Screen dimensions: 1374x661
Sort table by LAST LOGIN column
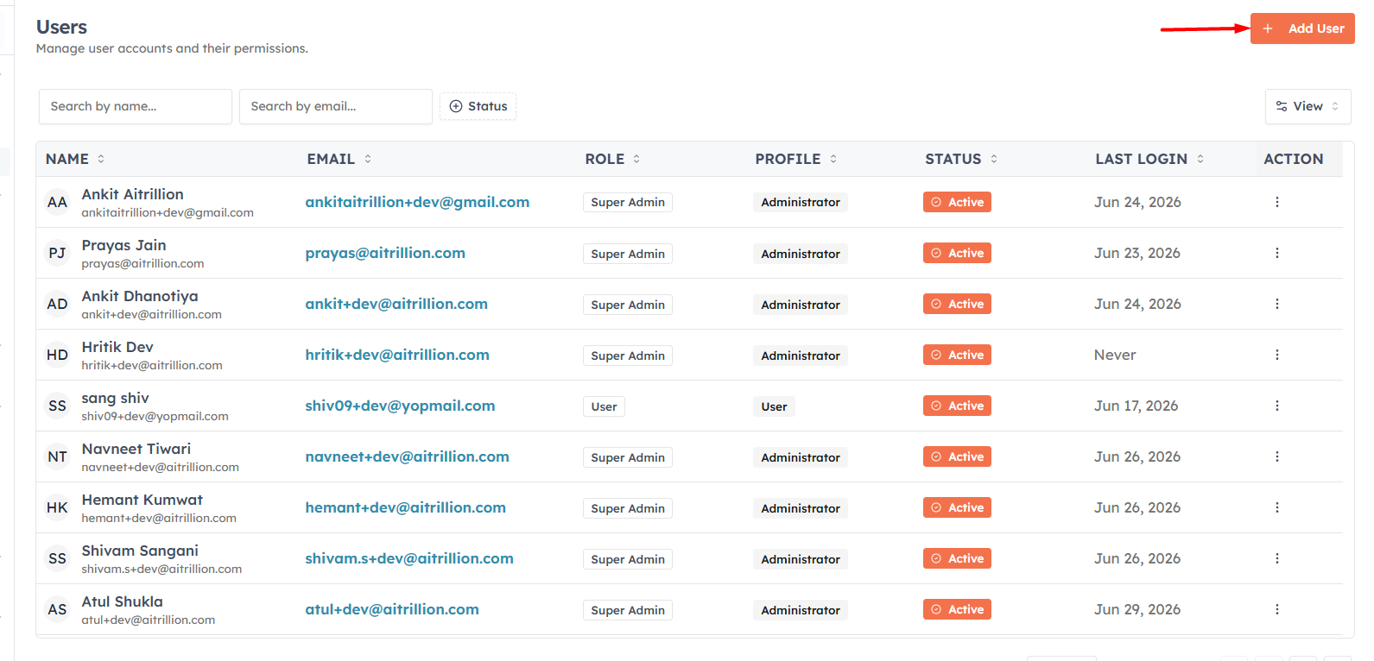coord(1149,159)
